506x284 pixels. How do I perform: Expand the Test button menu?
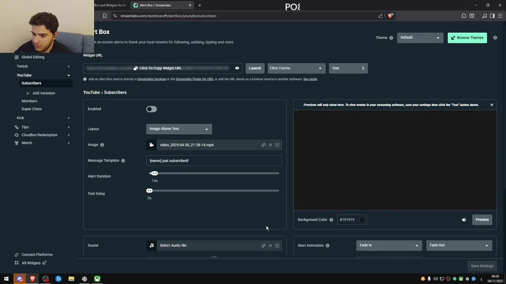348,68
